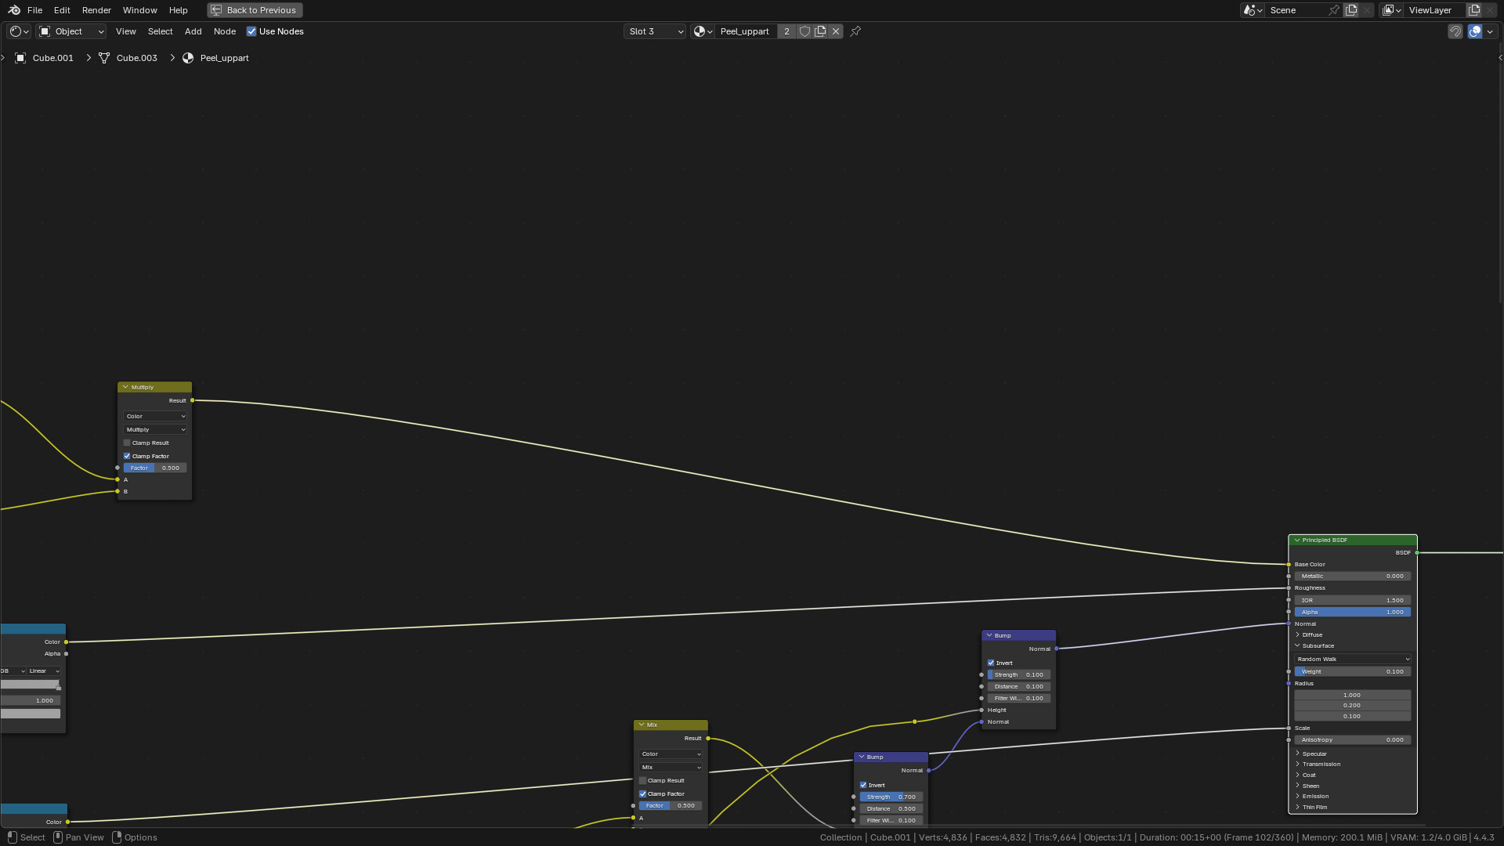Open the material browse dropdown icon
Image resolution: width=1504 pixels, height=846 pixels.
click(x=702, y=31)
